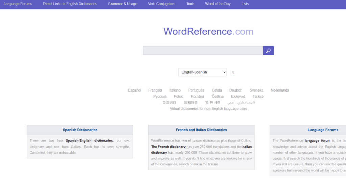Click the swap languages arrows icon

(233, 72)
